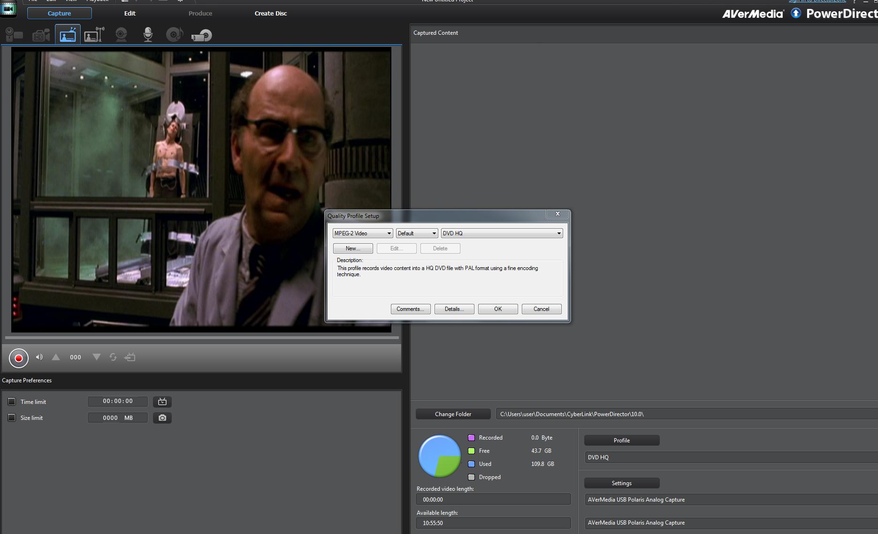The height and width of the screenshot is (534, 878).
Task: Click the PowerDirector film camera logo
Action: click(8, 9)
